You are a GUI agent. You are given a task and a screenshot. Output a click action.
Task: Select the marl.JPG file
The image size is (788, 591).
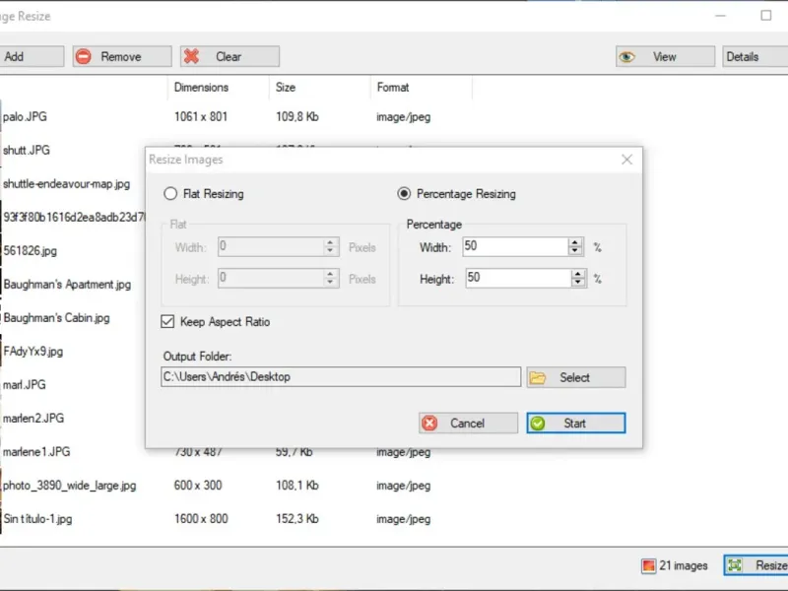pos(24,385)
